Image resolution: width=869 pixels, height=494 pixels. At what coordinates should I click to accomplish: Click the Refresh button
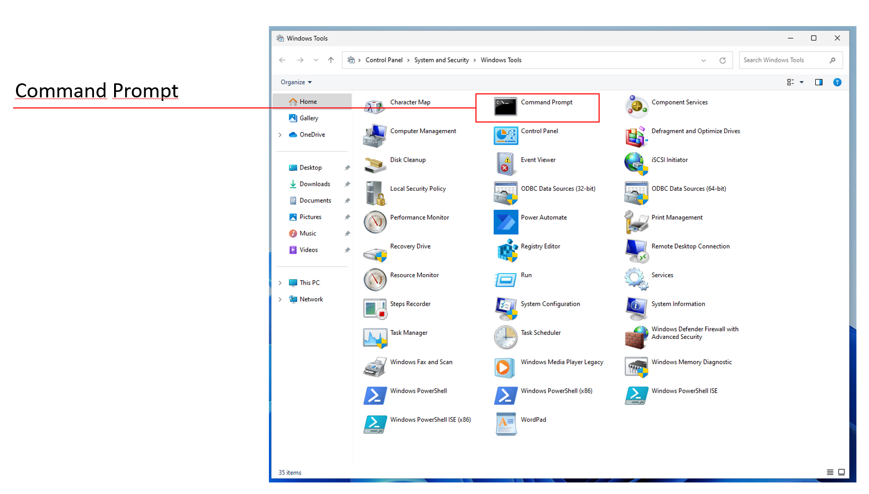tap(722, 60)
